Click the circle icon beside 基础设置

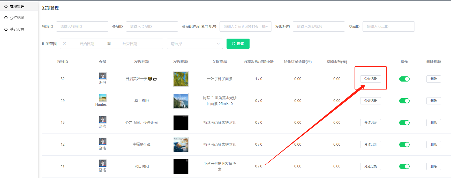click(6, 29)
